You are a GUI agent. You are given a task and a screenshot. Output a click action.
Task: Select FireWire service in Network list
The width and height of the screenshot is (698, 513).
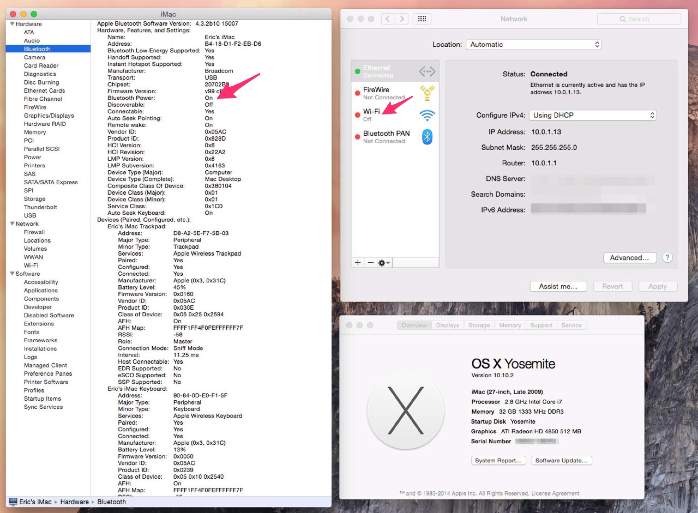click(x=395, y=93)
